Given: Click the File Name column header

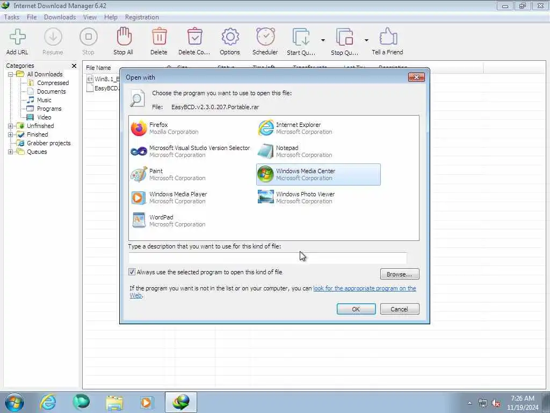Looking at the screenshot, I should click(x=99, y=68).
